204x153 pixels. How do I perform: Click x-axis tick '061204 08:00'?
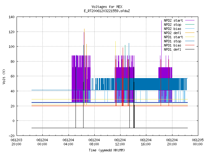(x=94, y=142)
